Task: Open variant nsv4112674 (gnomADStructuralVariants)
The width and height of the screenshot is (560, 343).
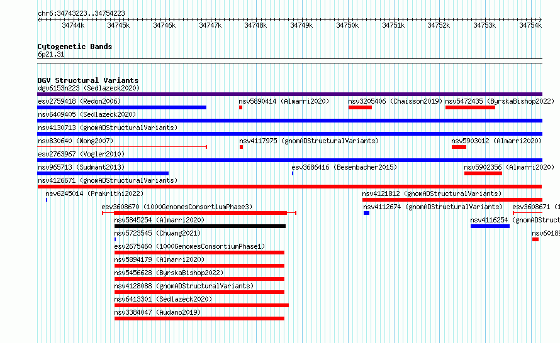Action: (x=433, y=207)
